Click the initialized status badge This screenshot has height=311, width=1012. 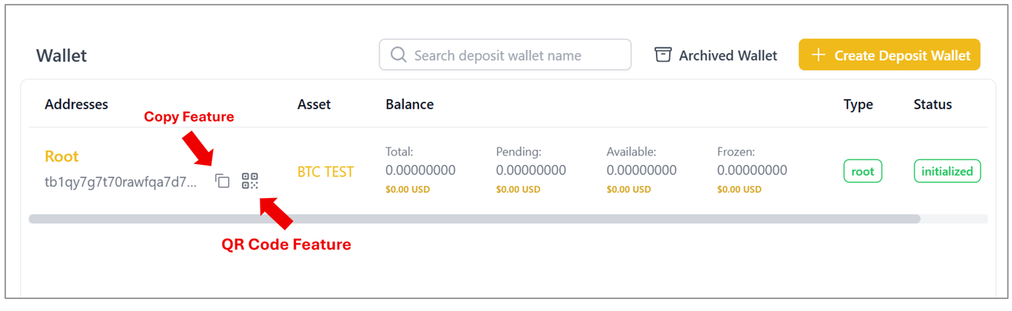(948, 171)
